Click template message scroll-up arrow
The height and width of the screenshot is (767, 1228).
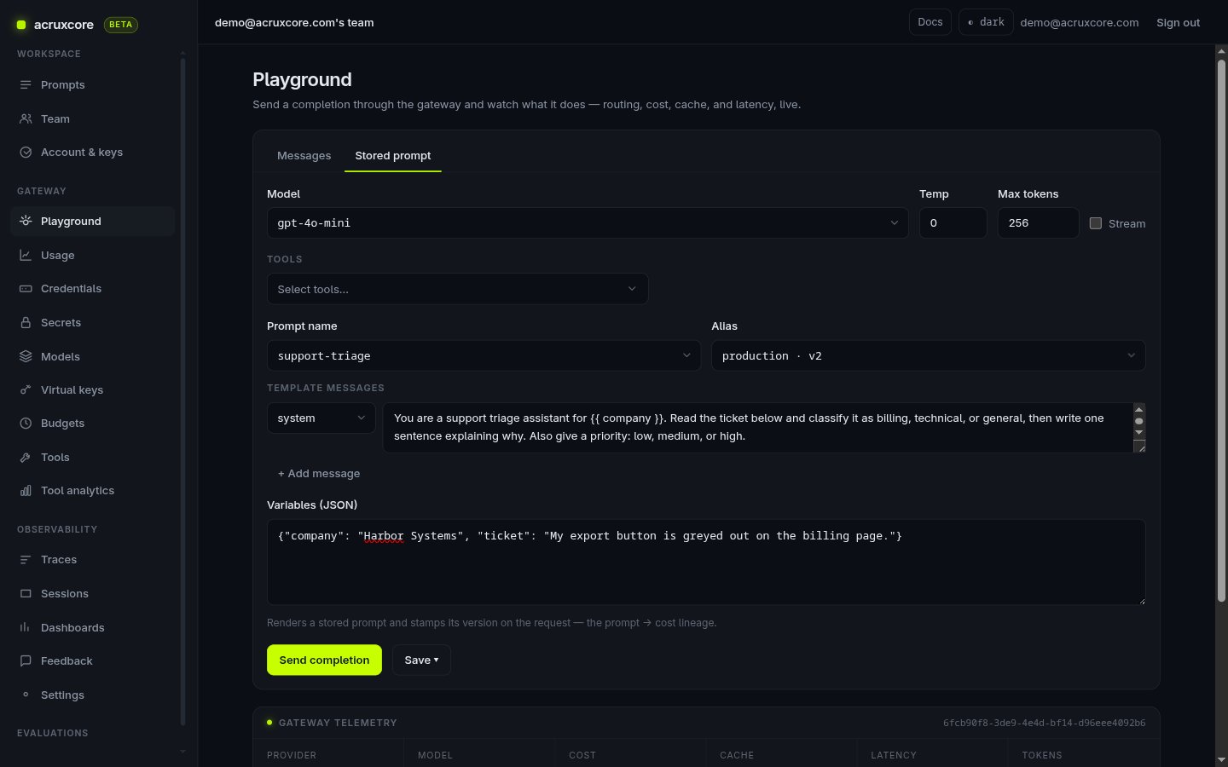tap(1139, 410)
